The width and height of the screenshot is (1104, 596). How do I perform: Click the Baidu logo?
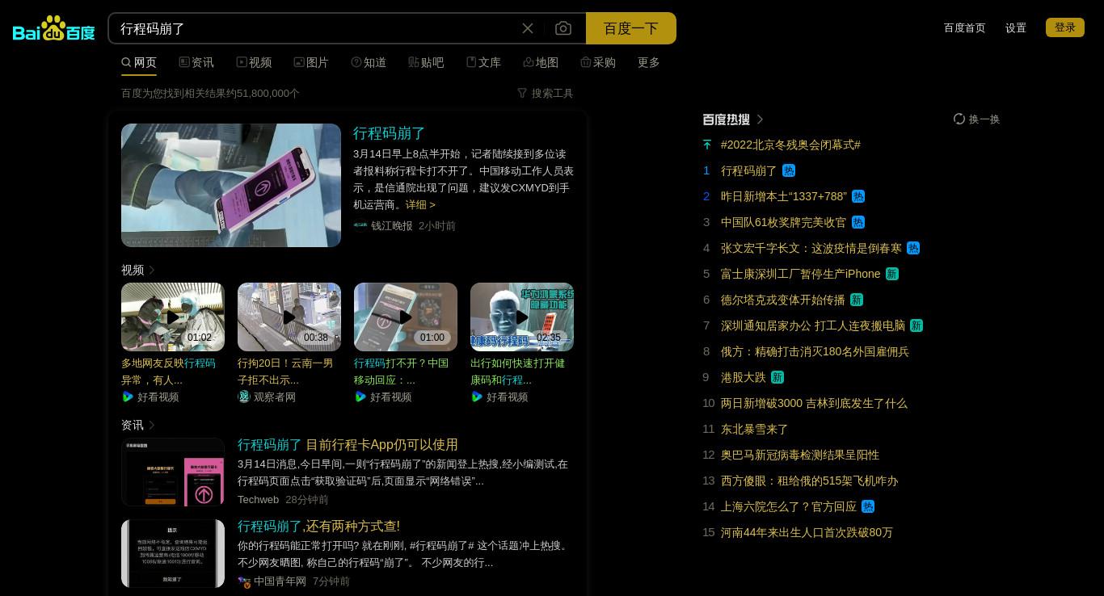coord(53,28)
